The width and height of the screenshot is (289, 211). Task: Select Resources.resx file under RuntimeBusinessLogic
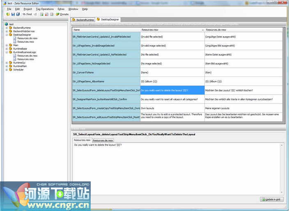point(25,59)
